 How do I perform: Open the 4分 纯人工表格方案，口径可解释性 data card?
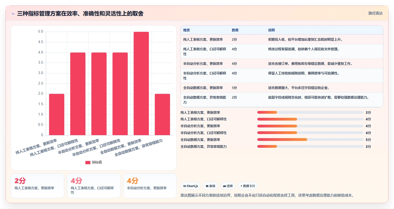point(94,186)
